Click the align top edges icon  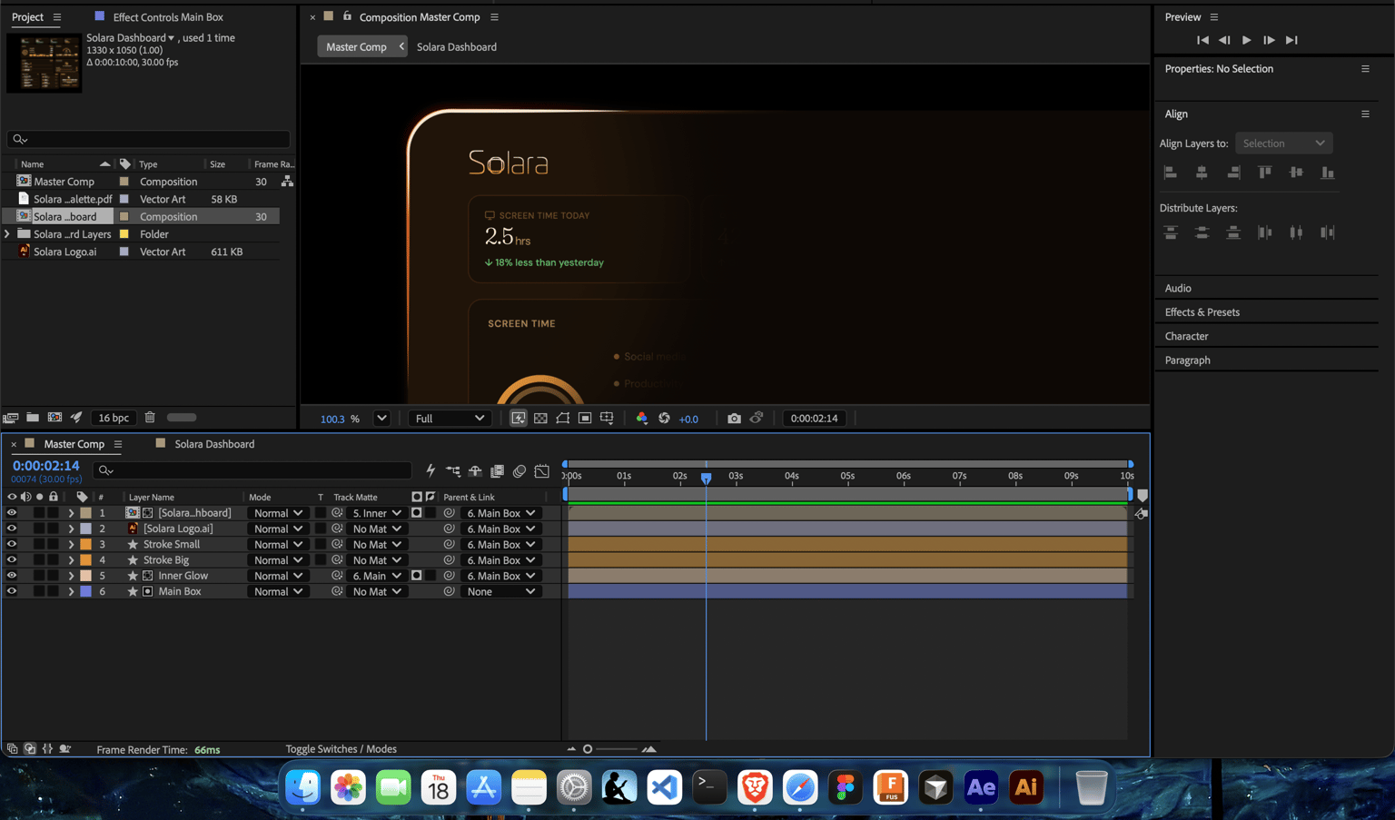[1264, 173]
